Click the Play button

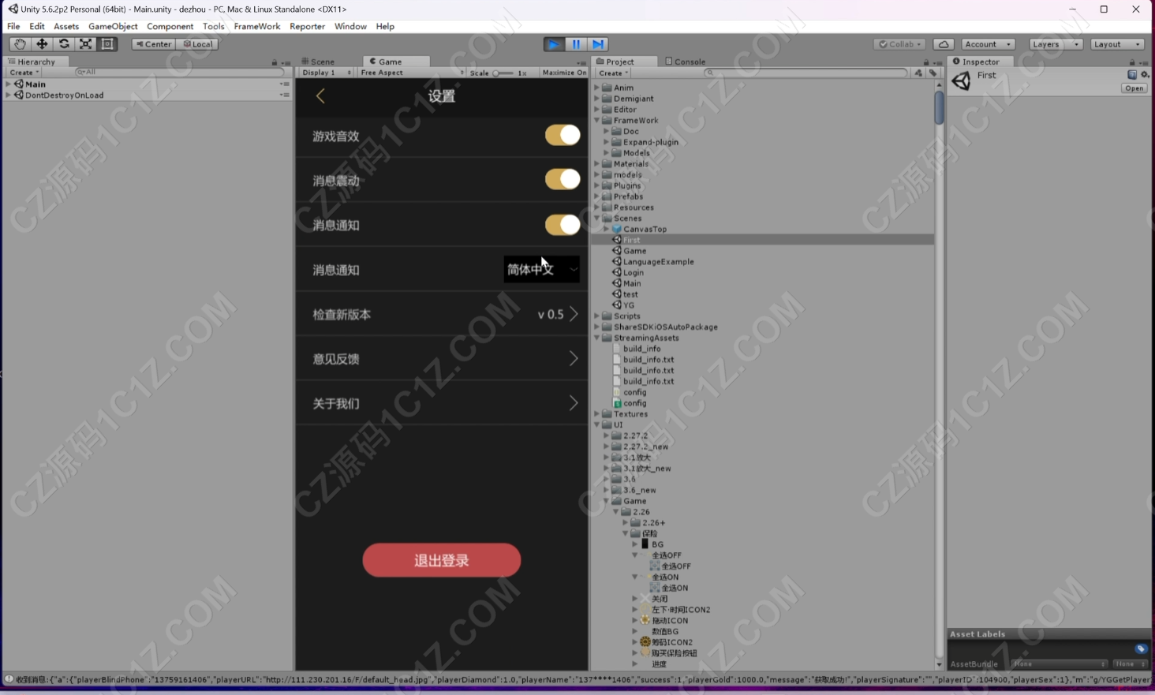(x=554, y=44)
